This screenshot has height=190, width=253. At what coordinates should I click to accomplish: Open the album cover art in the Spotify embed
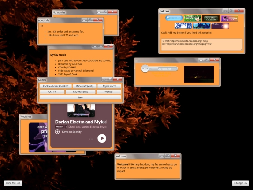(81, 110)
